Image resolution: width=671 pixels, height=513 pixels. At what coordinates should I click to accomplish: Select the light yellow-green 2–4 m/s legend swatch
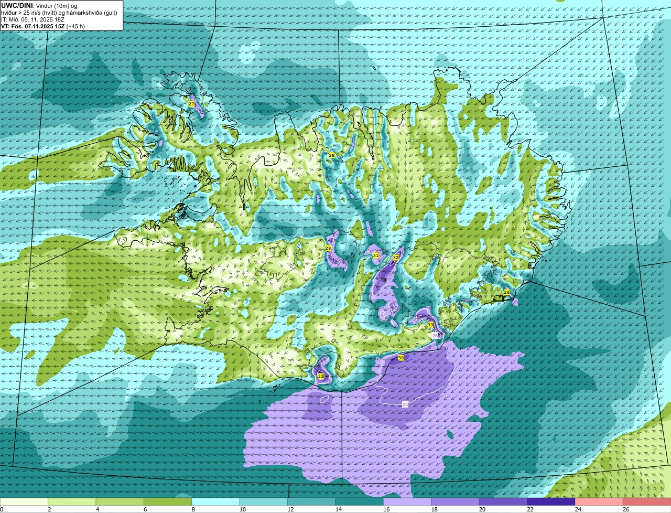tap(72, 502)
